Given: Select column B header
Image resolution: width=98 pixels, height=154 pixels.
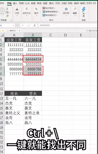Looking at the screenshot, I should [33, 35].
